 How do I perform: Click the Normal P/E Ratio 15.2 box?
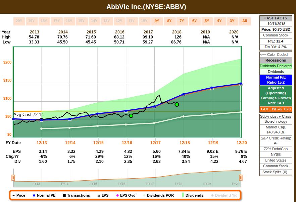276,80
